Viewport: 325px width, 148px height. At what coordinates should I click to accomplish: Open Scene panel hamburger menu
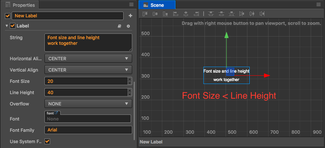click(318, 5)
